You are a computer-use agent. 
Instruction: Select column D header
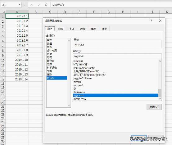(65, 12)
